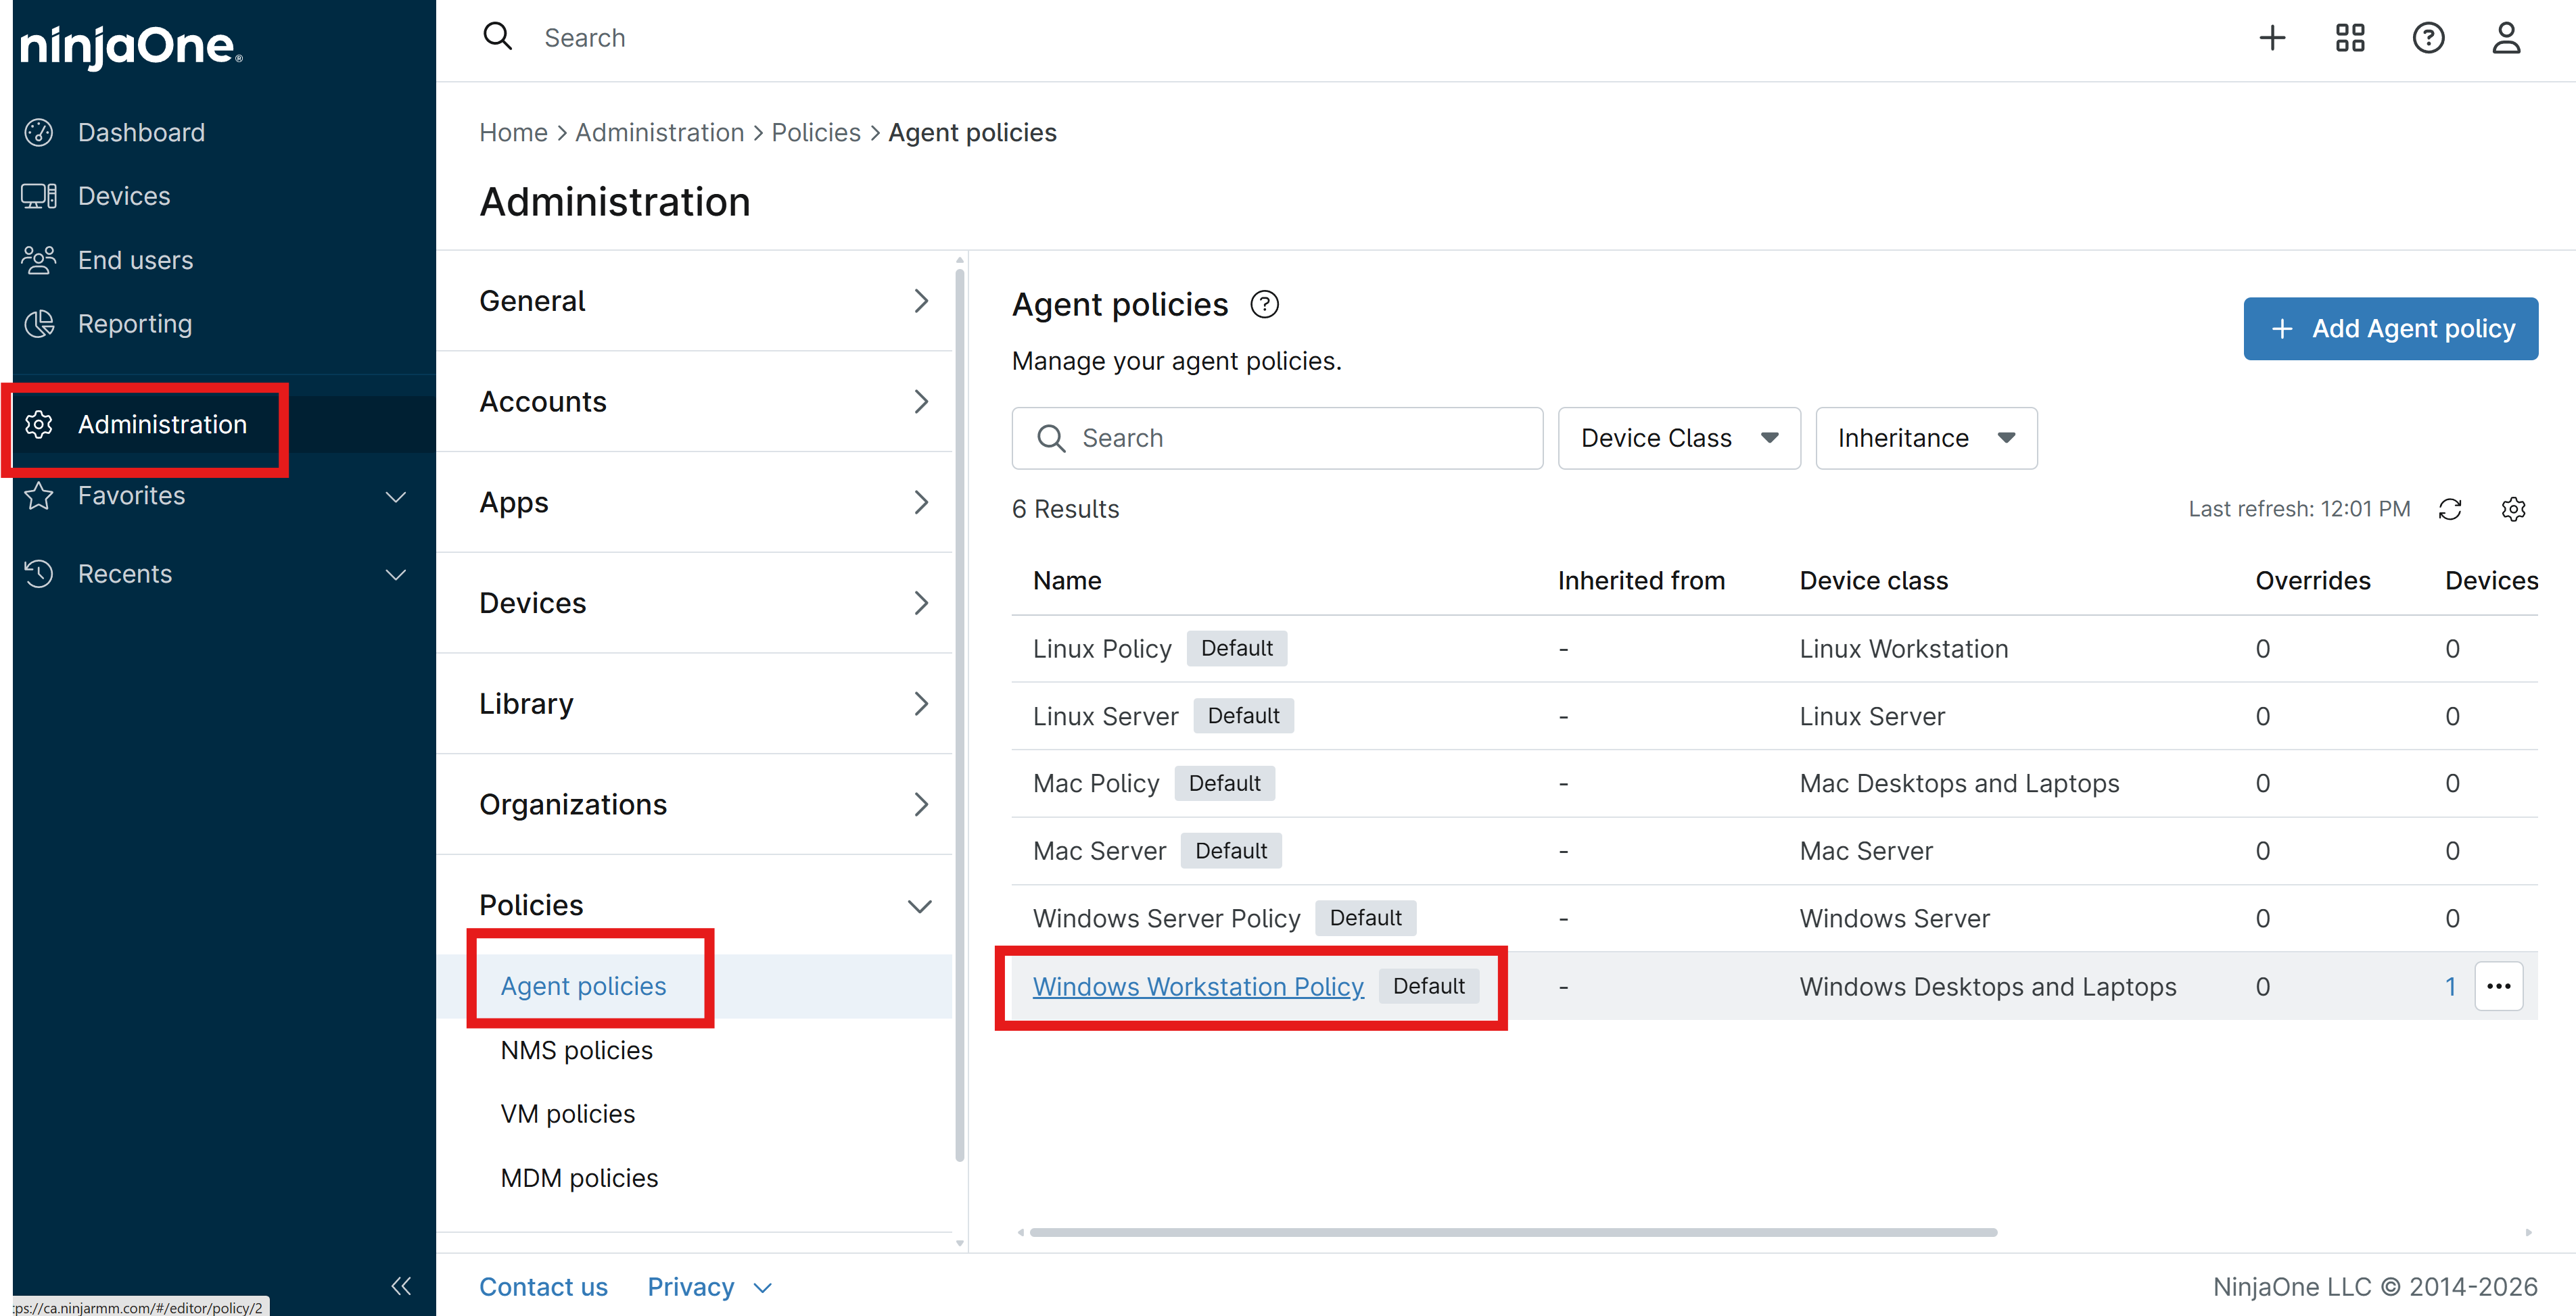
Task: Click magnifier icon in policies search box
Action: click(1051, 438)
